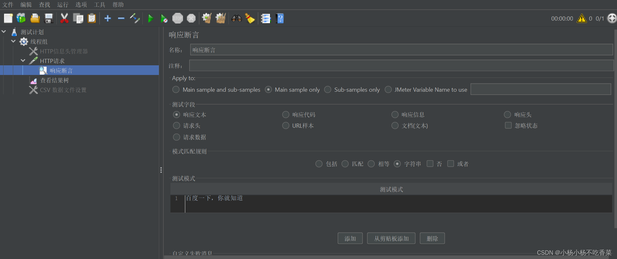Select 文档(文本) test field radio

[395, 125]
